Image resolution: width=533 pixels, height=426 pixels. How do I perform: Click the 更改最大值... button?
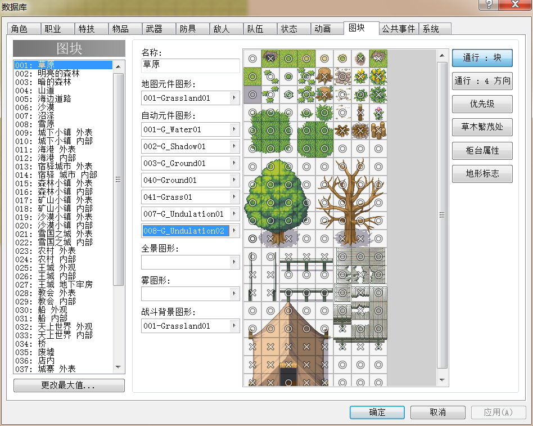pos(69,385)
